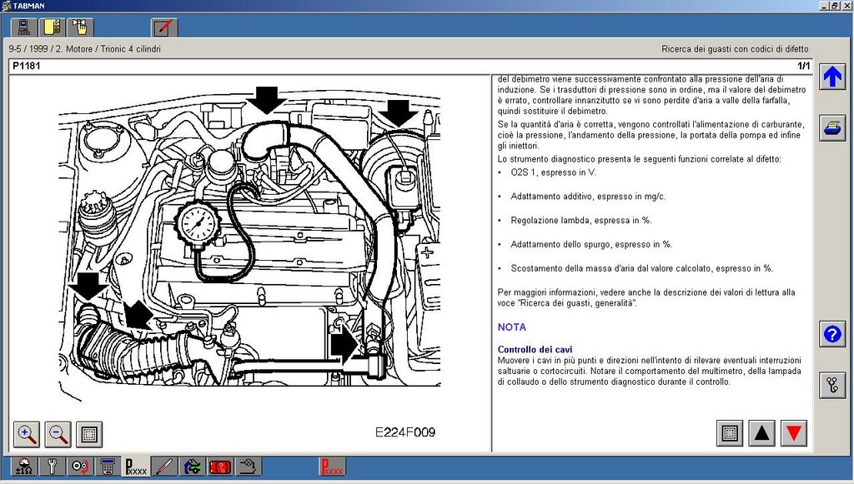854x484 pixels.
Task: Click the hand pointer selection icon
Action: tap(80, 27)
